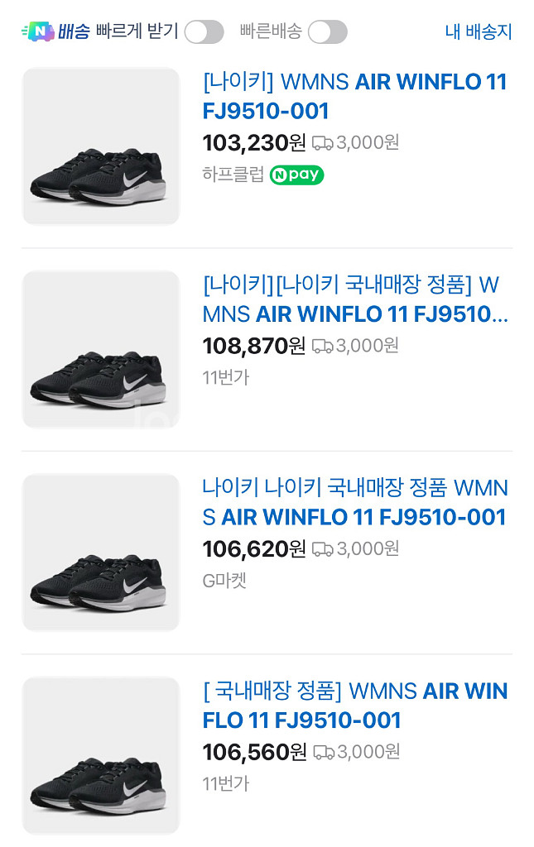534x847 pixels.
Task: Select the G마켓 seller name
Action: 224,581
